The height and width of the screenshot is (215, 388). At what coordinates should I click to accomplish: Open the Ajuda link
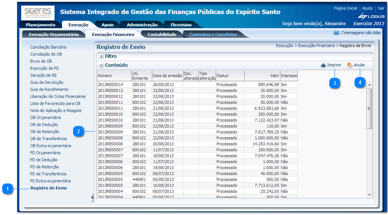pos(367,8)
